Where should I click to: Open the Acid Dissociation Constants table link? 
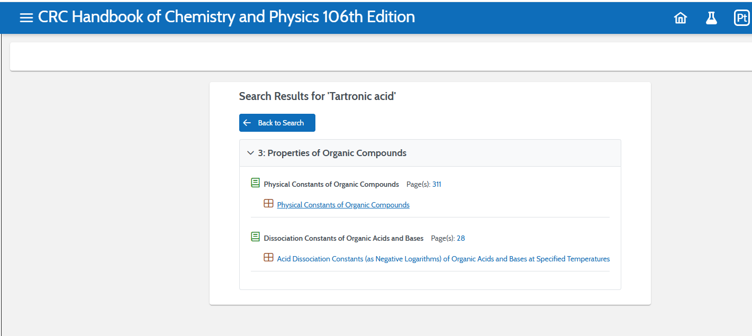point(443,259)
